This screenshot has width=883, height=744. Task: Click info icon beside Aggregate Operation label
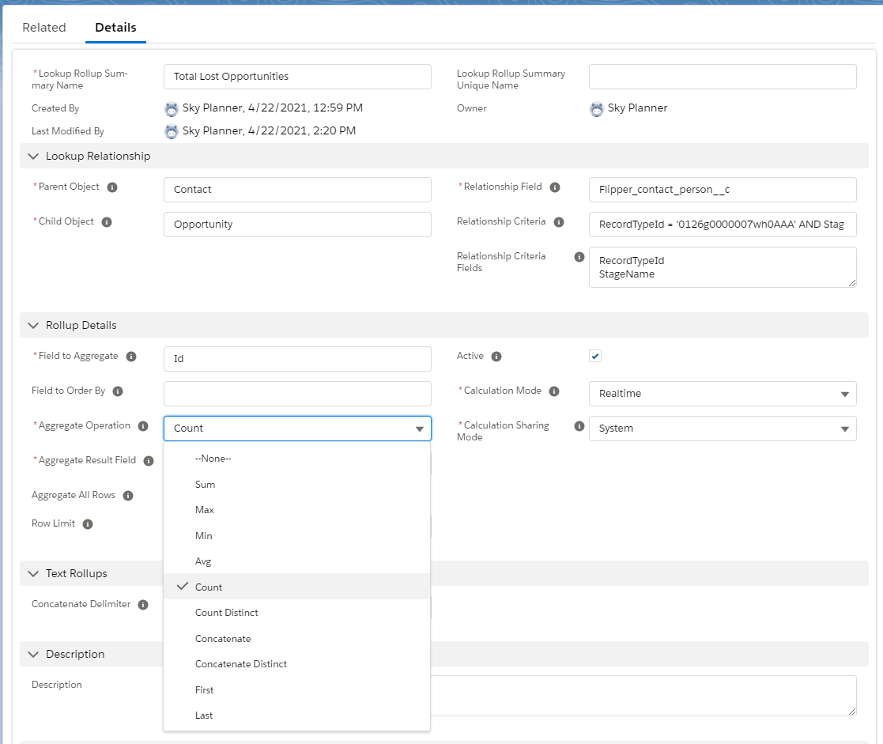pos(143,426)
